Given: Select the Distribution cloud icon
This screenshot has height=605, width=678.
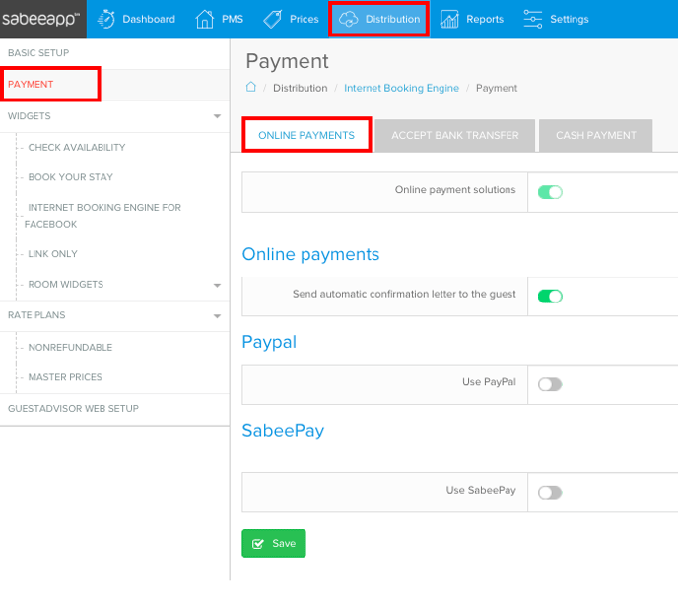Looking at the screenshot, I should tap(348, 19).
